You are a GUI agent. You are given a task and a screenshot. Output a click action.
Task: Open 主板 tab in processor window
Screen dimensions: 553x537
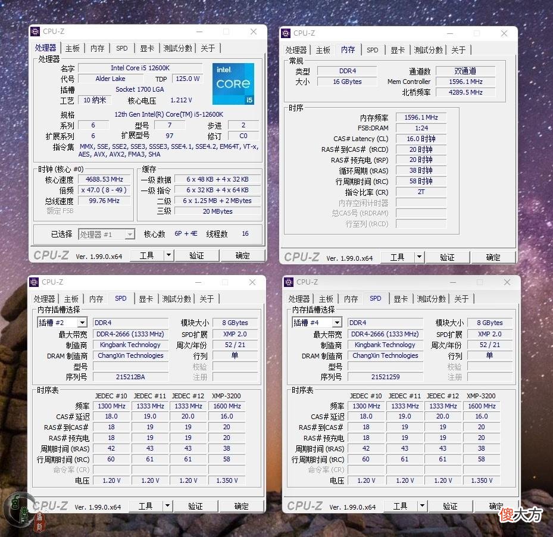coord(72,48)
